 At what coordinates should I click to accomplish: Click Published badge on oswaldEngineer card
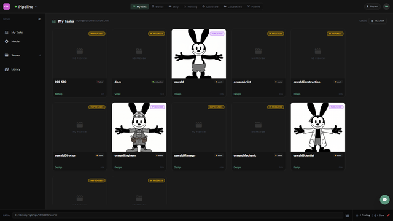tap(157, 107)
